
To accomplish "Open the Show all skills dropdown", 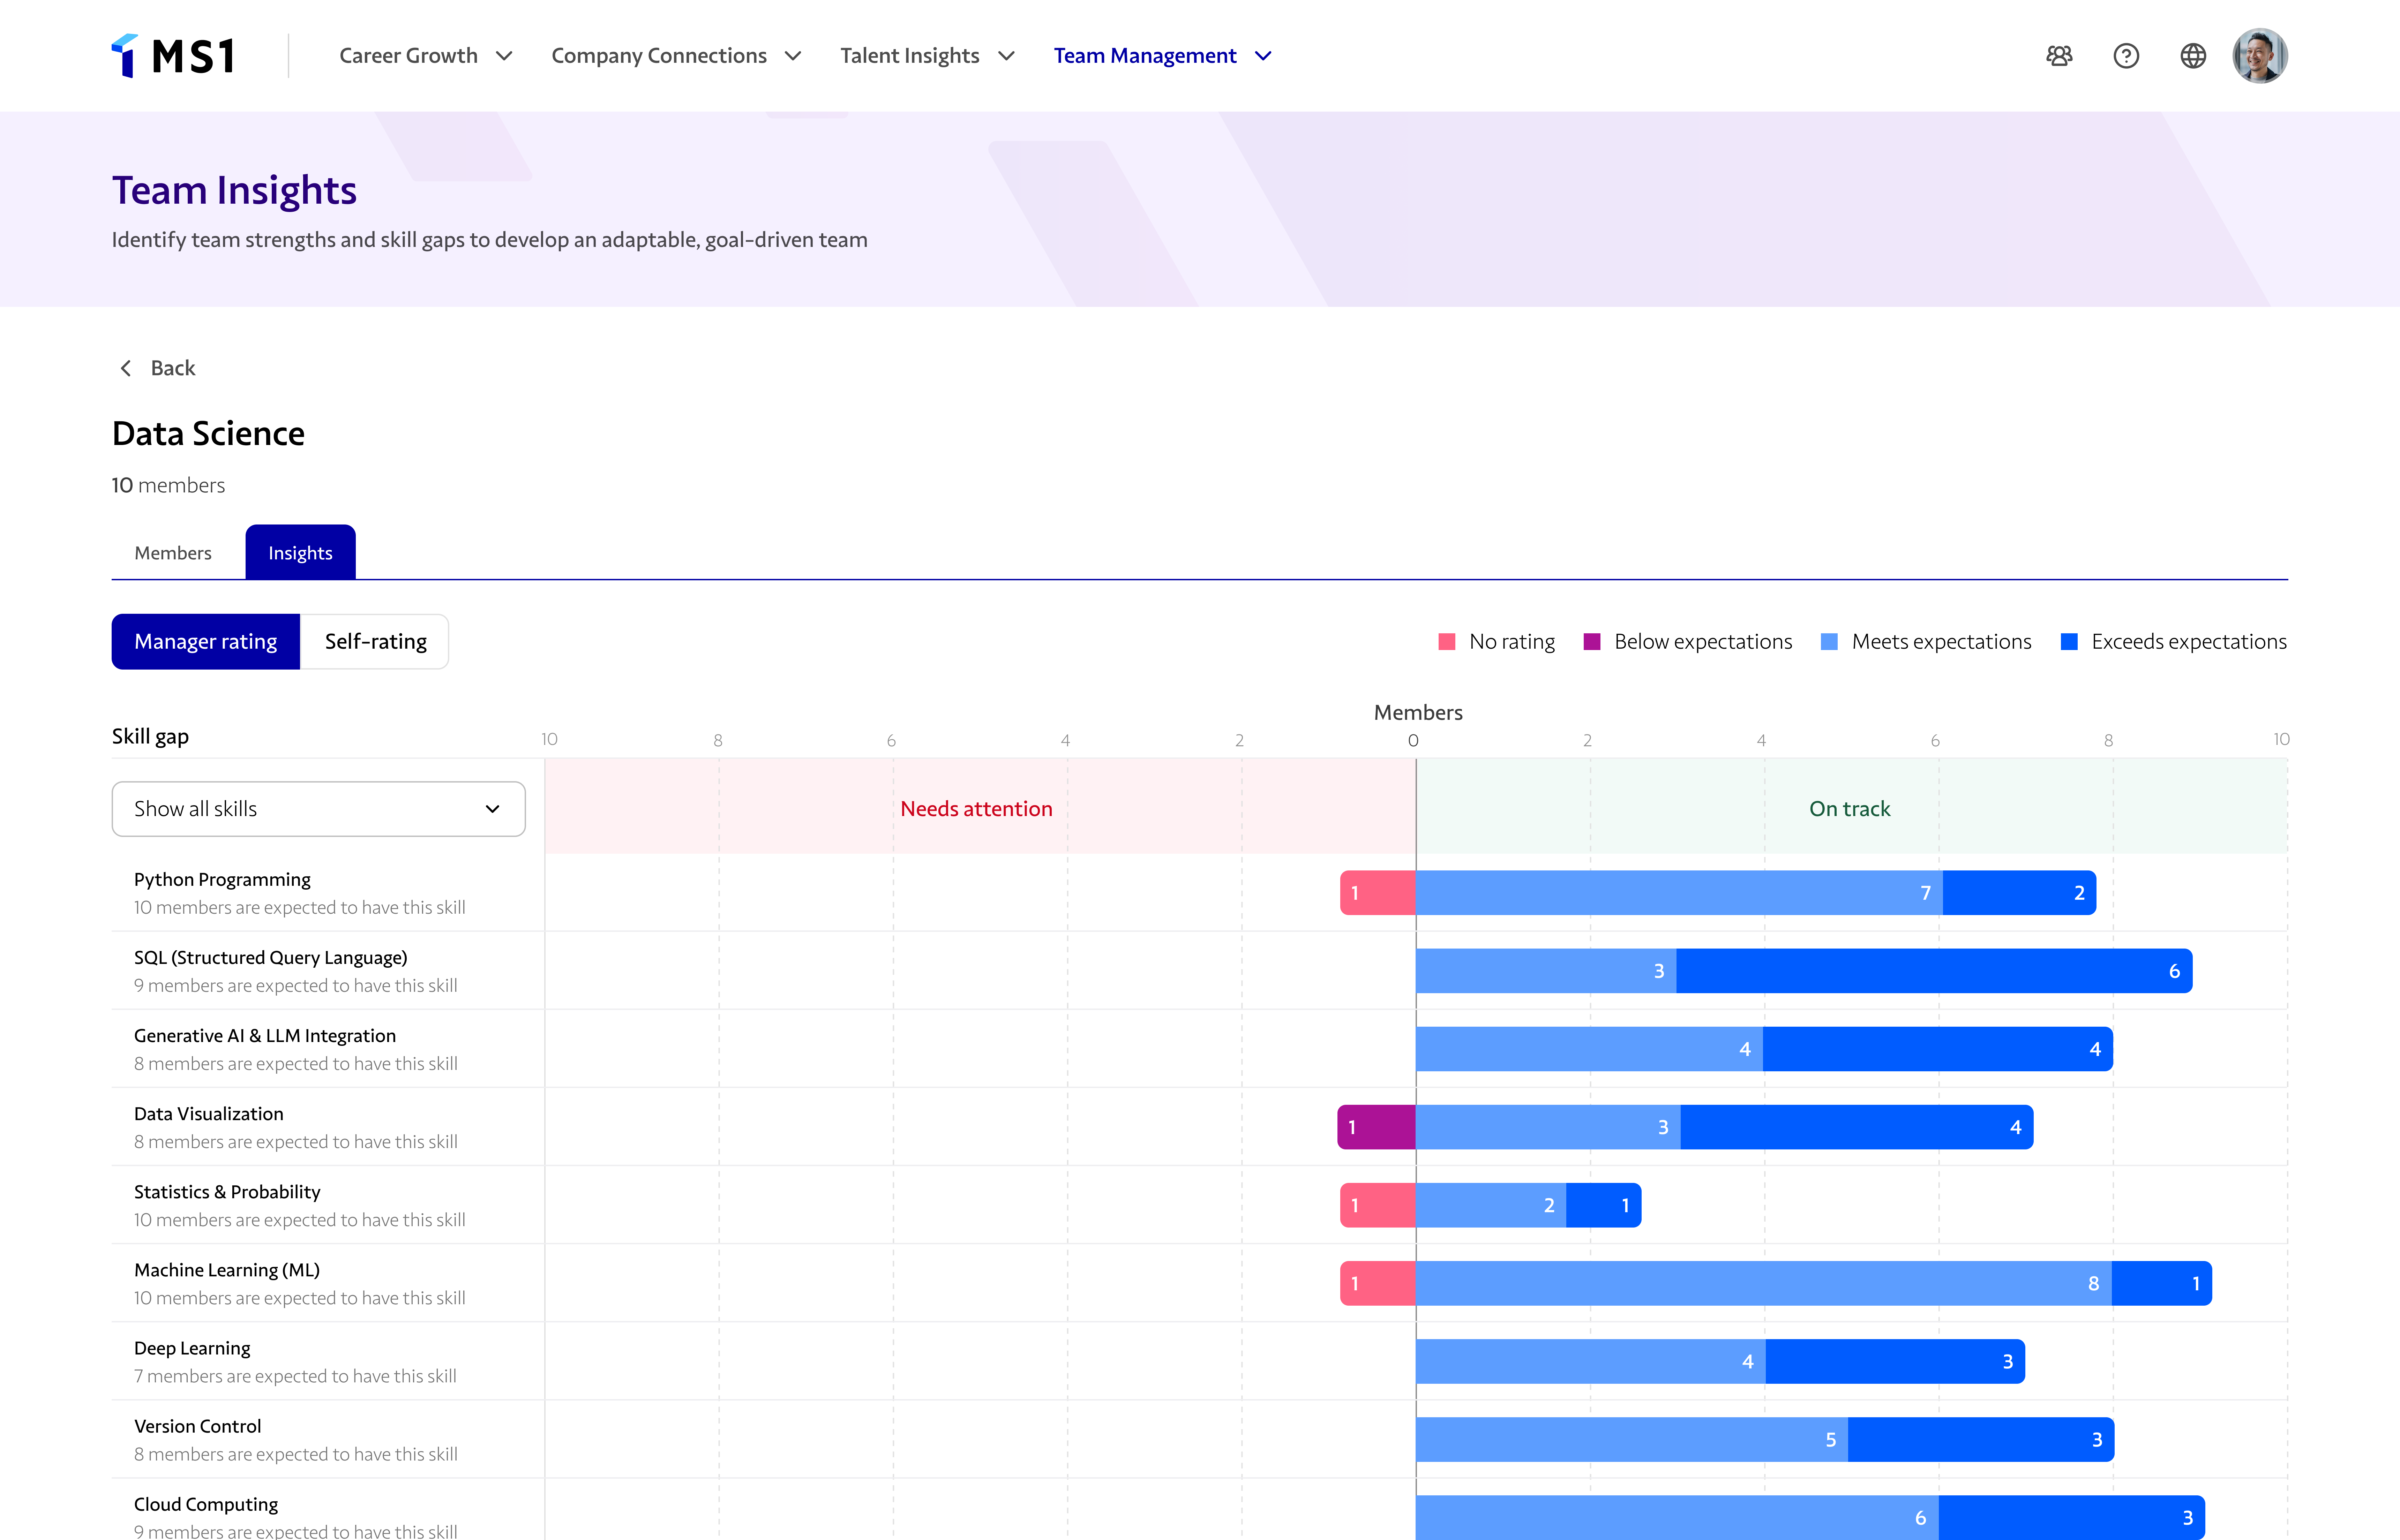I will click(318, 809).
